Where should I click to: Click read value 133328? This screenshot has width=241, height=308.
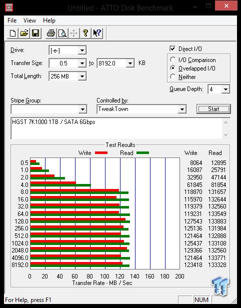click(x=217, y=265)
